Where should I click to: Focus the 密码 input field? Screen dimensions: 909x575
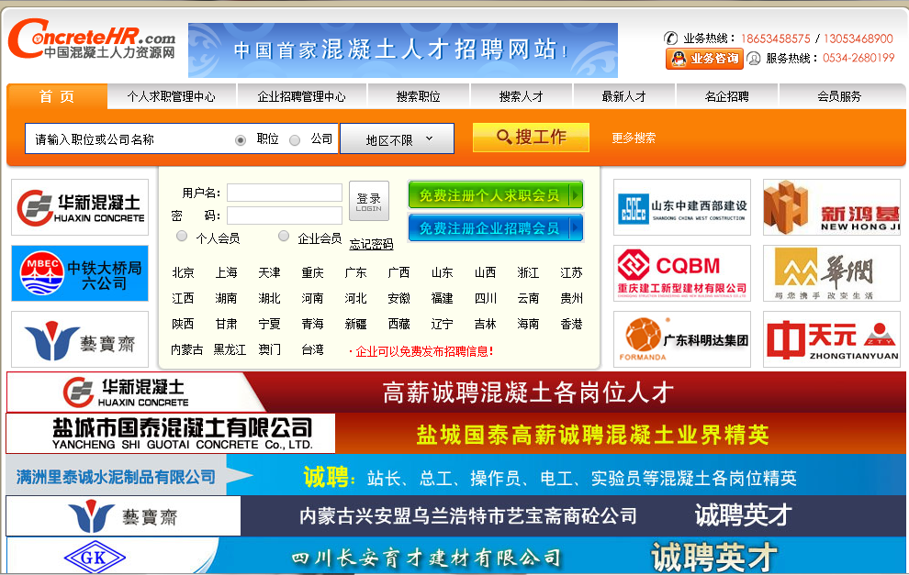(285, 216)
